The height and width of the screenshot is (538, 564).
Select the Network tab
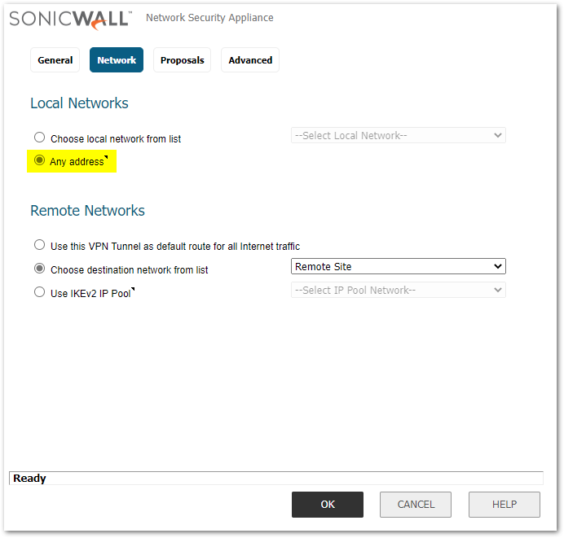117,60
